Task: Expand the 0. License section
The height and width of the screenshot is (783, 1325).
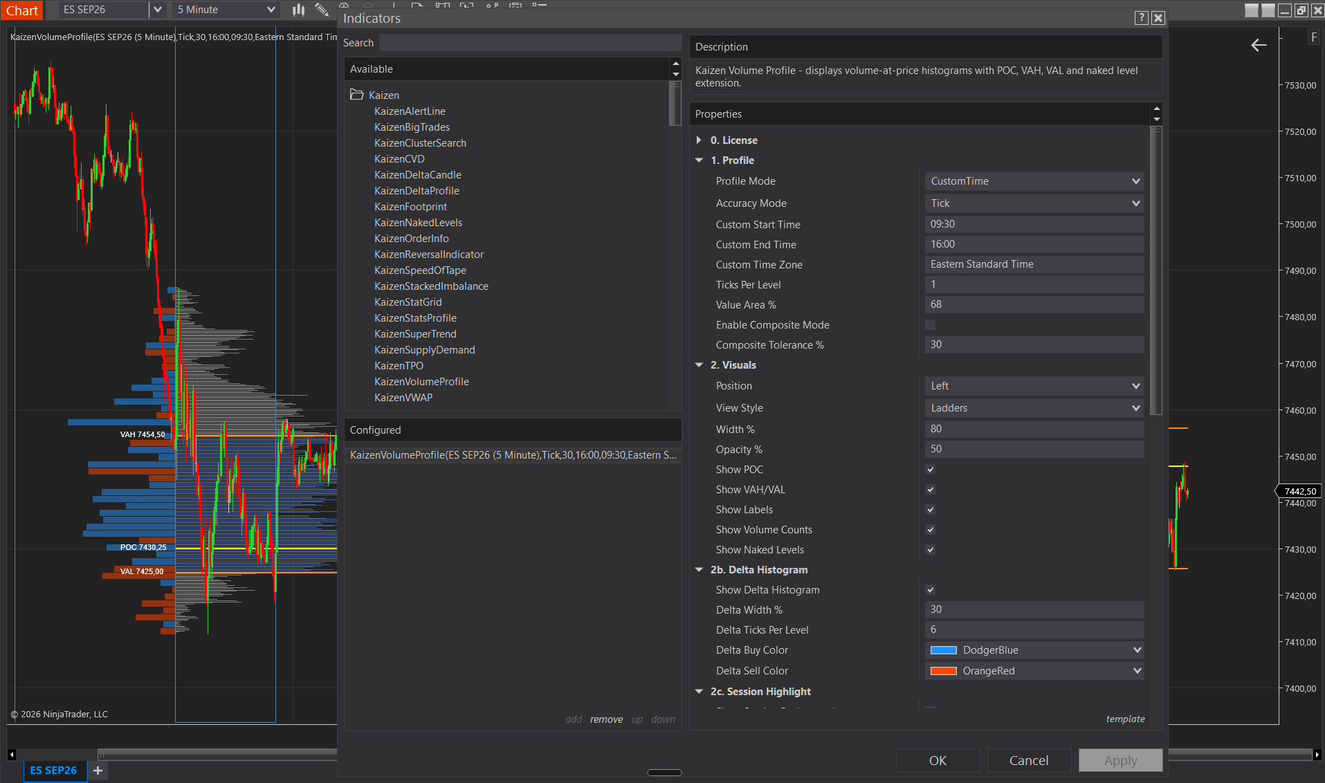Action: pyautogui.click(x=699, y=140)
